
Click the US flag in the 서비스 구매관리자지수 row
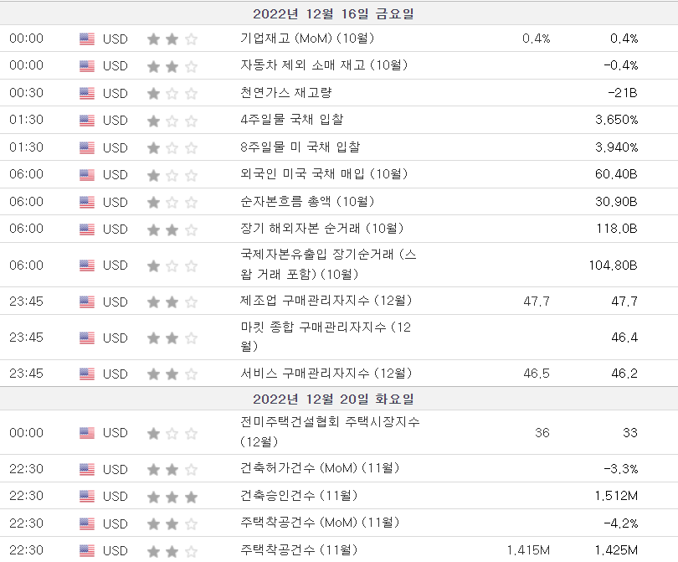click(87, 374)
